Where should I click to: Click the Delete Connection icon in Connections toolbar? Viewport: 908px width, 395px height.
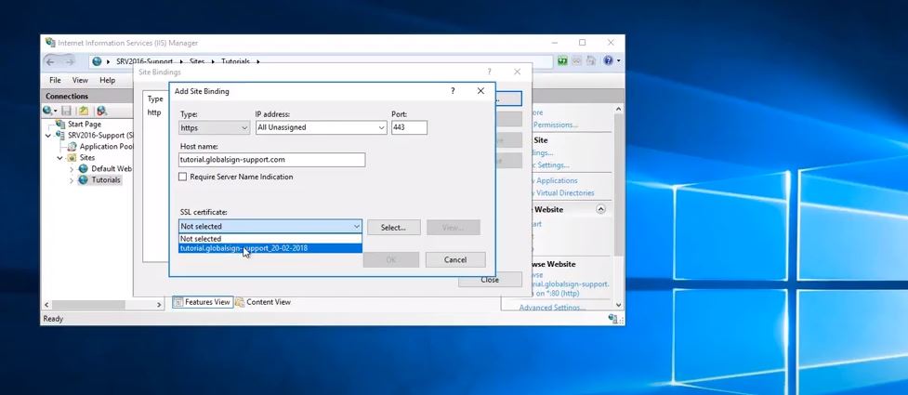pyautogui.click(x=101, y=111)
